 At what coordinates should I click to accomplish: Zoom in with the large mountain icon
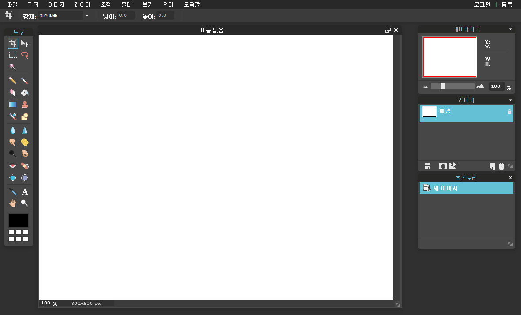(x=480, y=86)
